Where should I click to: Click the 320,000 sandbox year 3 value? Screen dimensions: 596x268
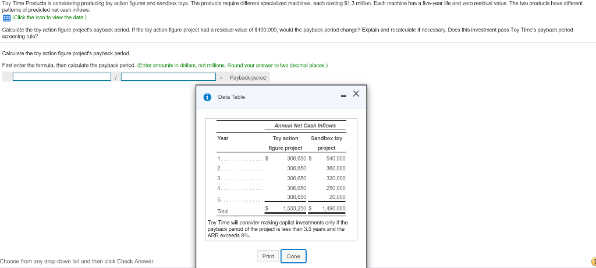pos(336,178)
